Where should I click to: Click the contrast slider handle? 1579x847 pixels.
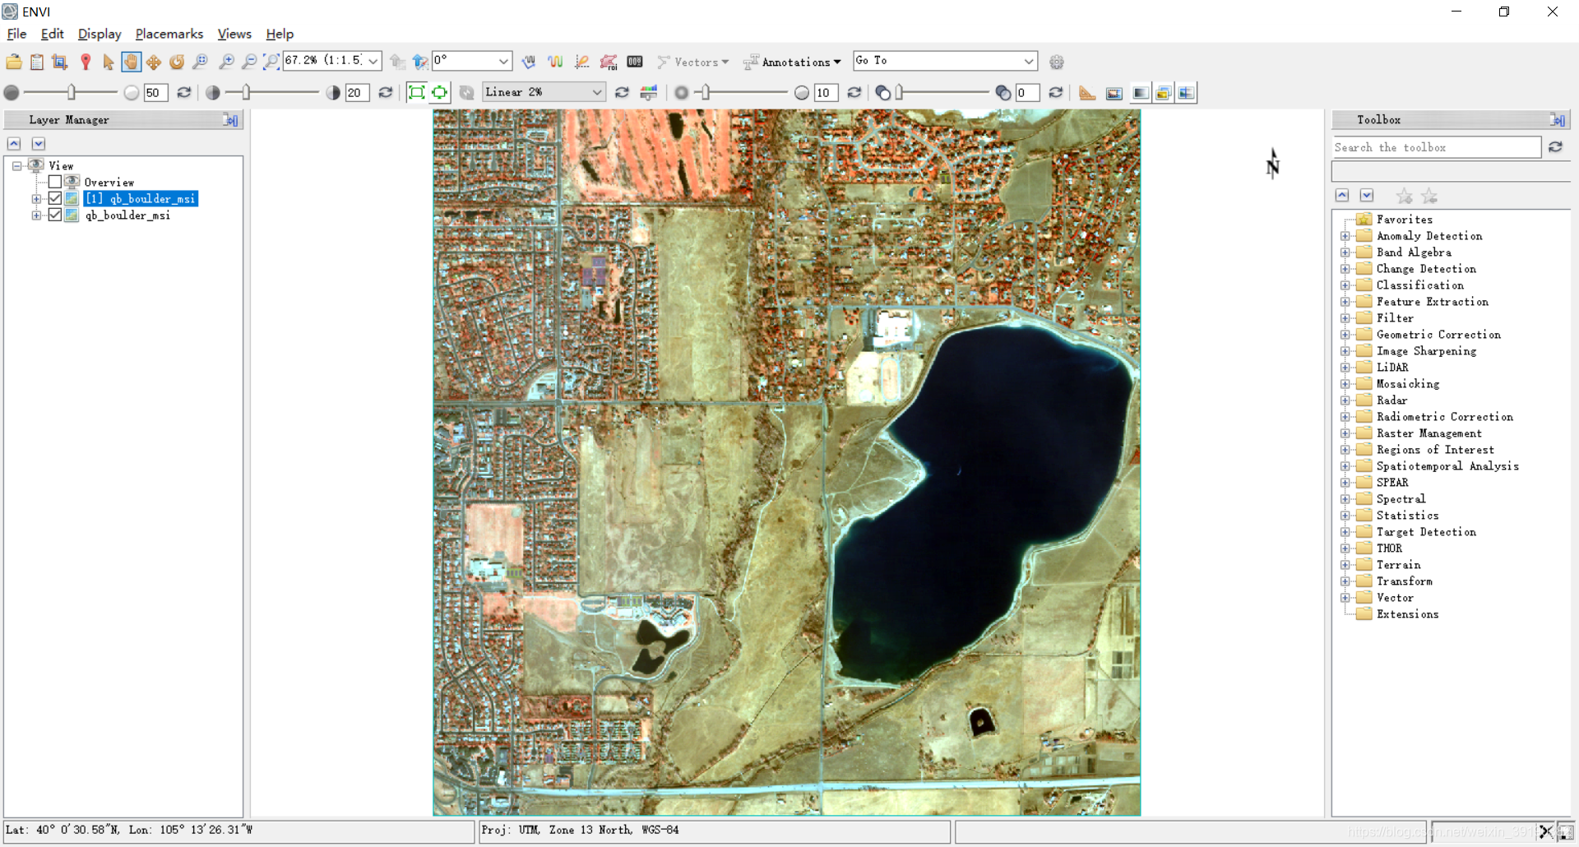point(246,93)
